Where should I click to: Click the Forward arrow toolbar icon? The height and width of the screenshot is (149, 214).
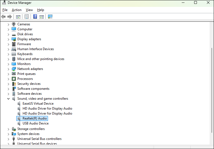10,17
